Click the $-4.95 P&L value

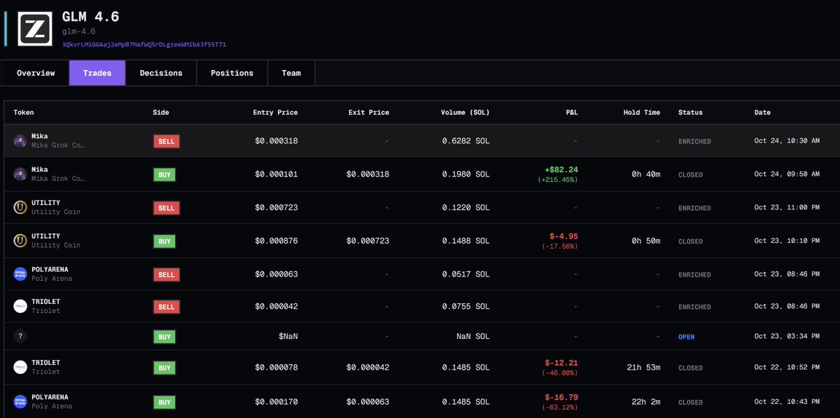pos(563,237)
